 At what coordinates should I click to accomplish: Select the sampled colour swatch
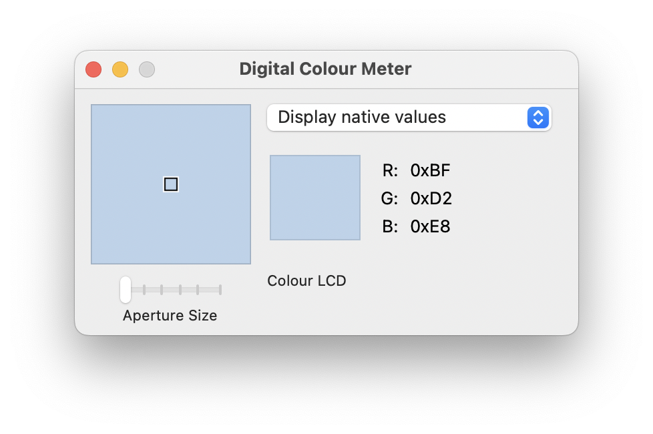pos(314,198)
